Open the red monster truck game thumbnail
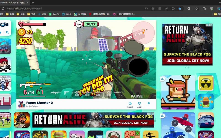221x138 pixels. [x=178, y=125]
